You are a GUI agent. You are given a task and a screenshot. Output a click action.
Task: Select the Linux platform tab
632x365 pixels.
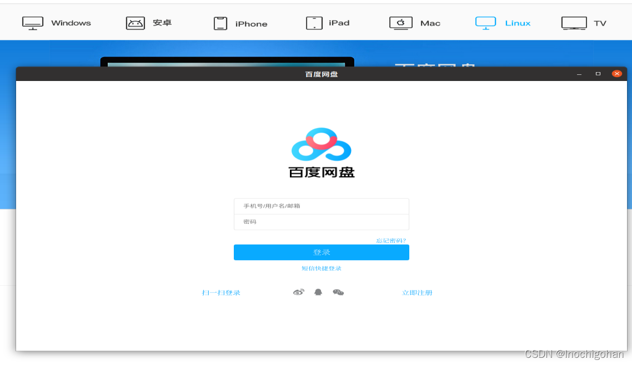coord(503,23)
